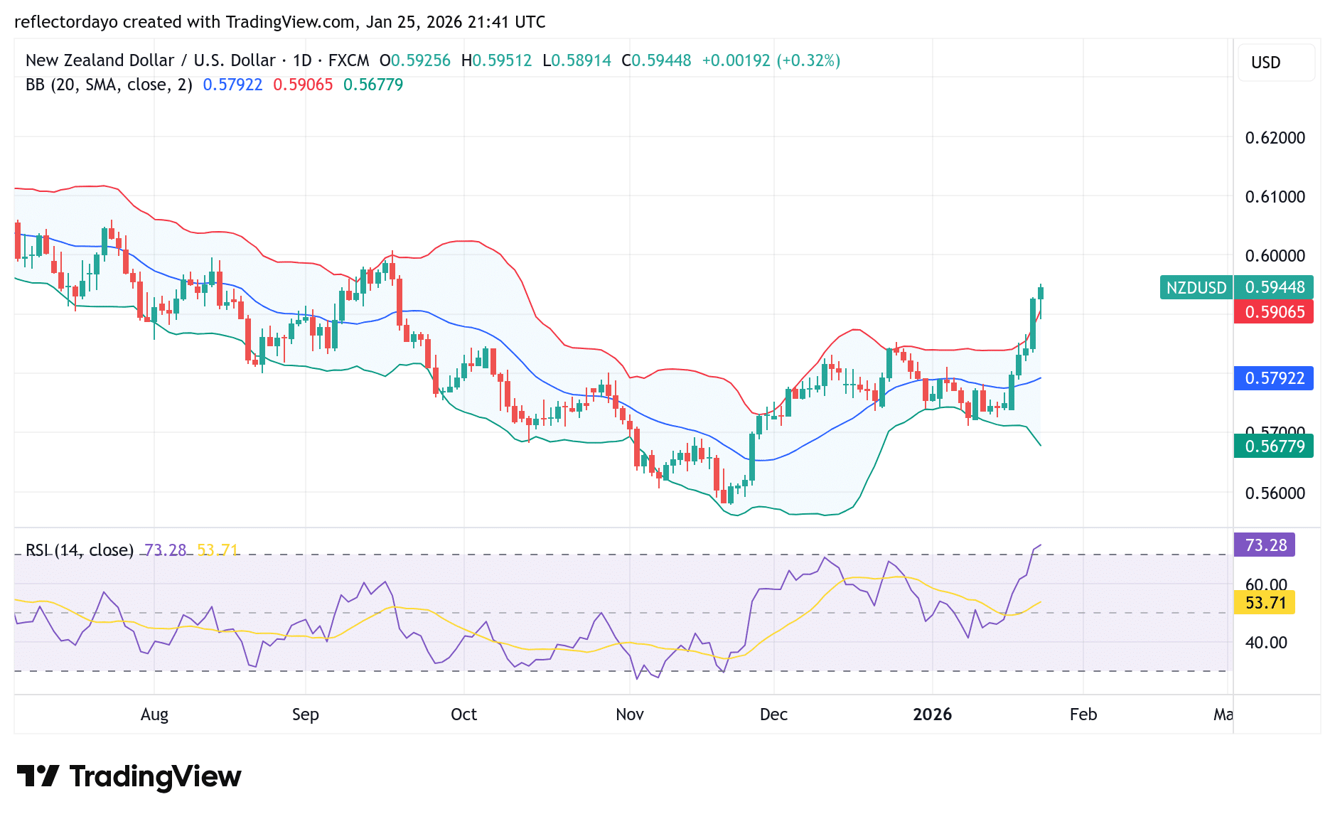Select the 2026 label on the time axis
1335x819 pixels.
click(x=933, y=714)
